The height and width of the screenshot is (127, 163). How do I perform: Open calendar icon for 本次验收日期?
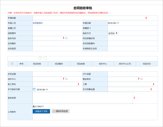click(x=34, y=89)
